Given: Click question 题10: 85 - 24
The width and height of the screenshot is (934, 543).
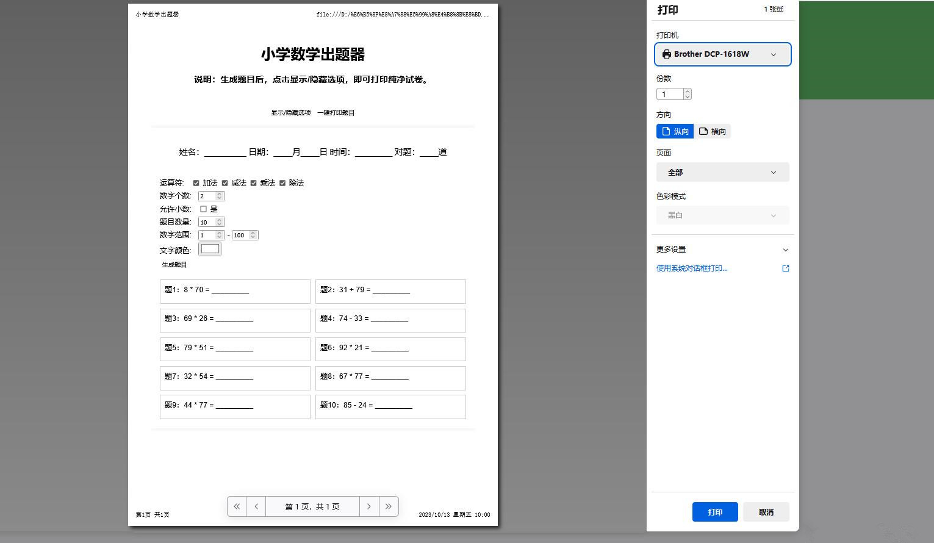Looking at the screenshot, I should [x=390, y=407].
